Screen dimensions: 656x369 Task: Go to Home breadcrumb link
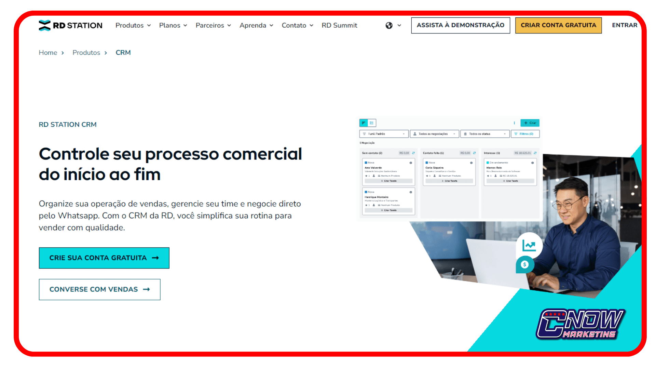pyautogui.click(x=48, y=53)
